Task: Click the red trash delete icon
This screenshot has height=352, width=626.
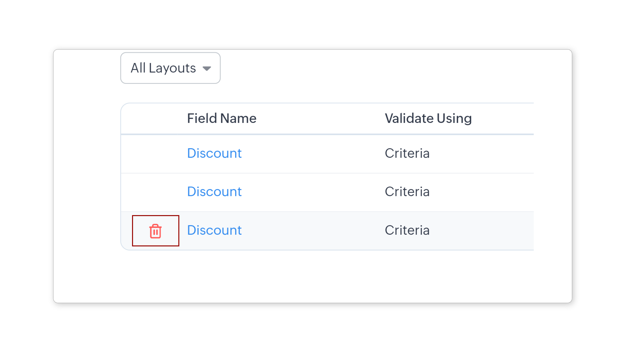Action: point(156,231)
